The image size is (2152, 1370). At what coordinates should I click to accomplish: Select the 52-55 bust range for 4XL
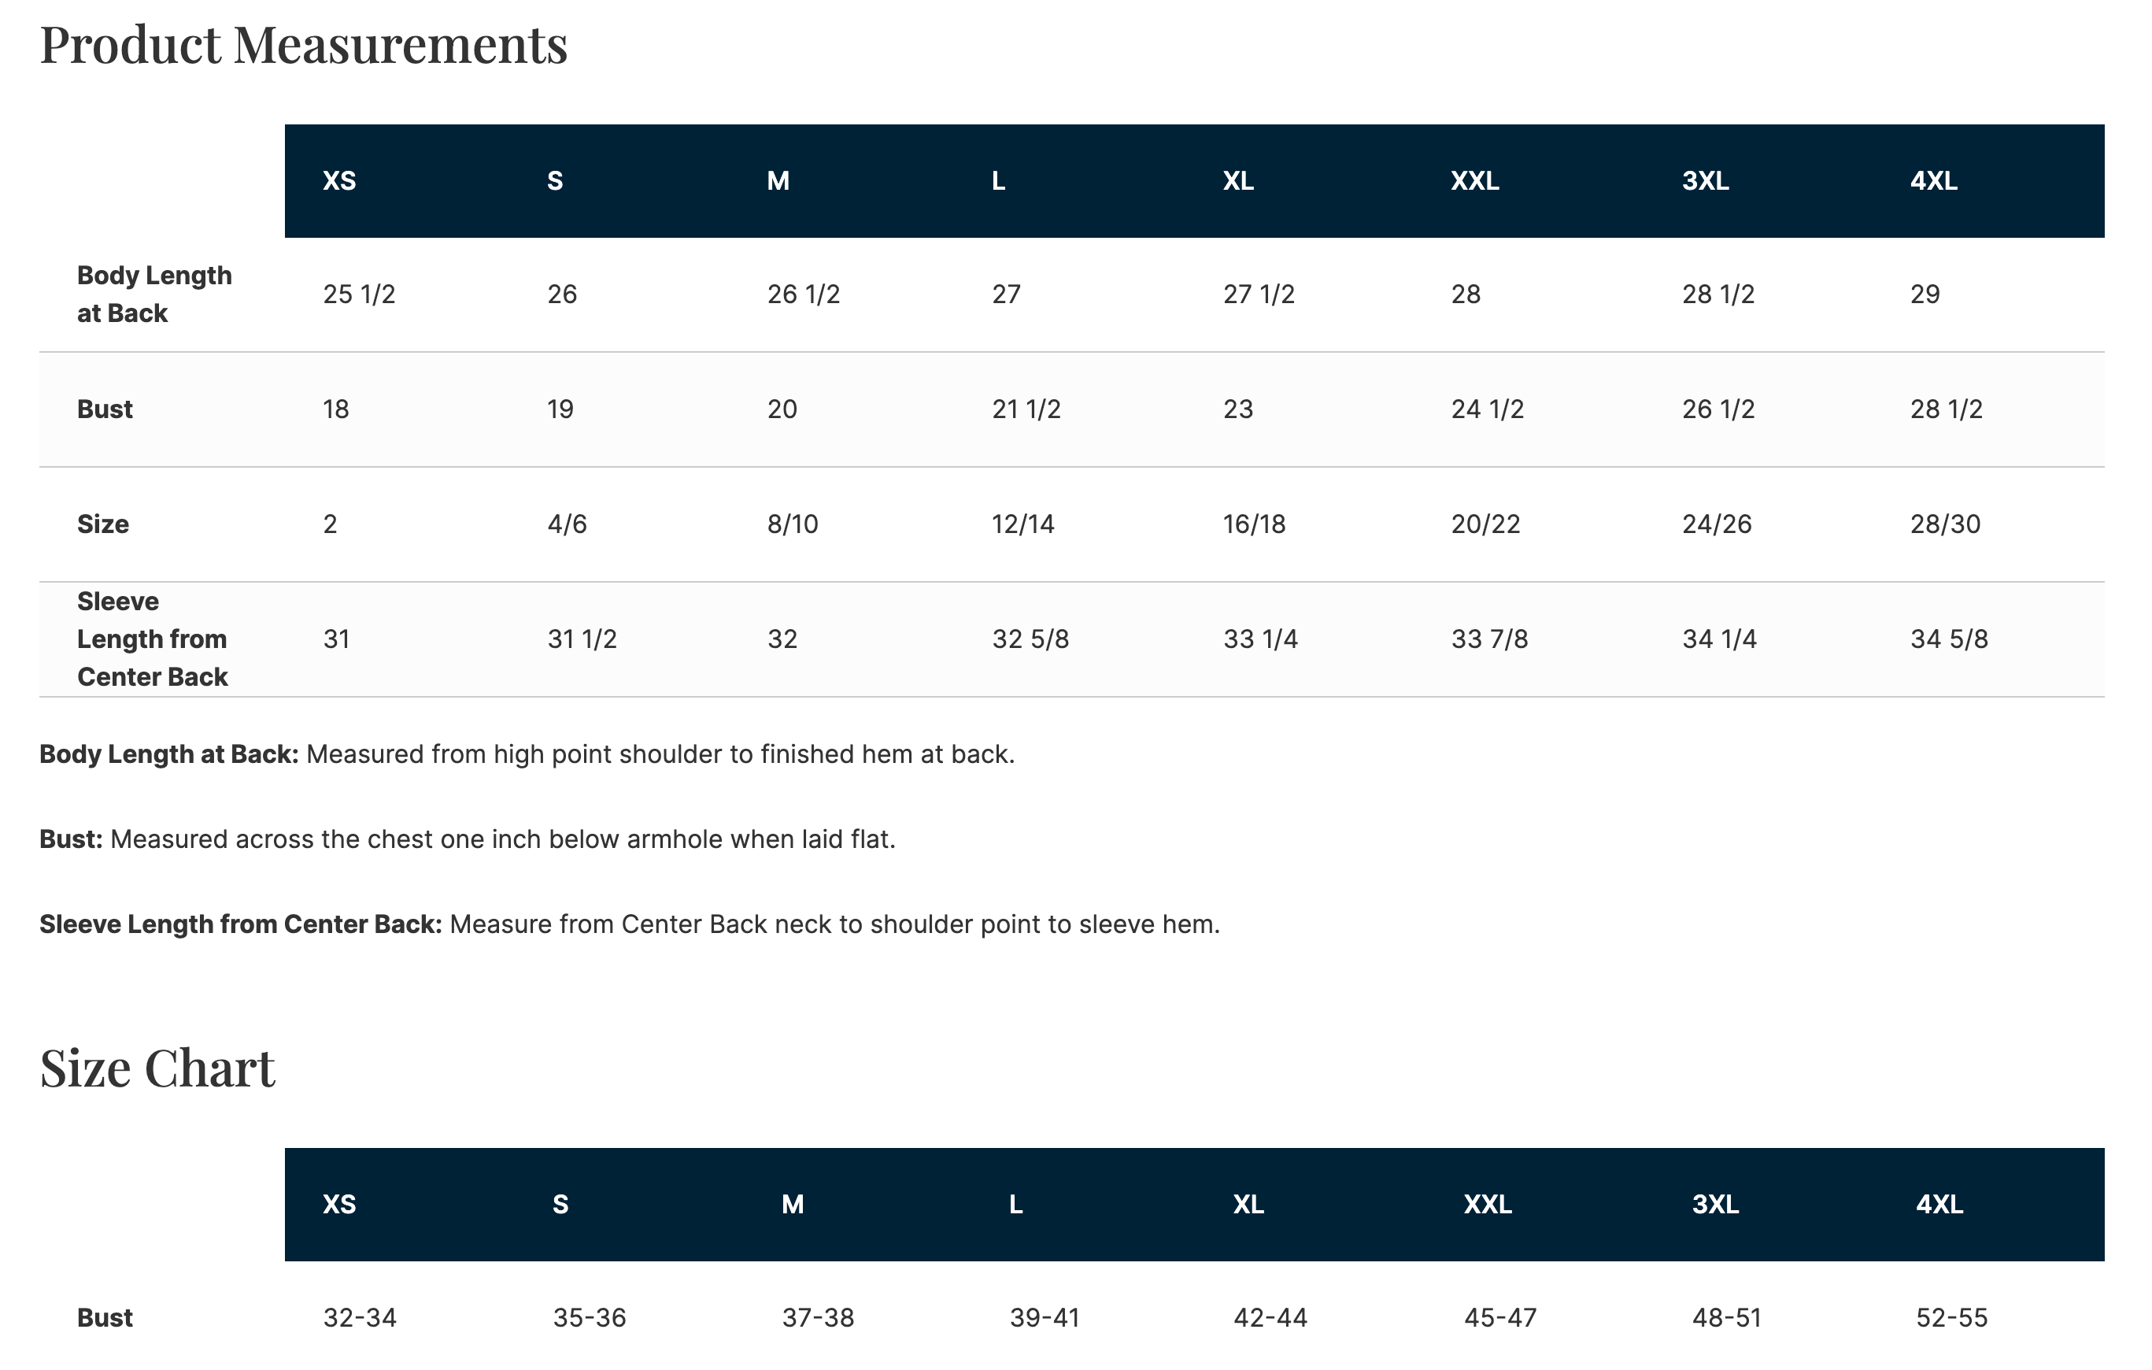coord(1952,1317)
